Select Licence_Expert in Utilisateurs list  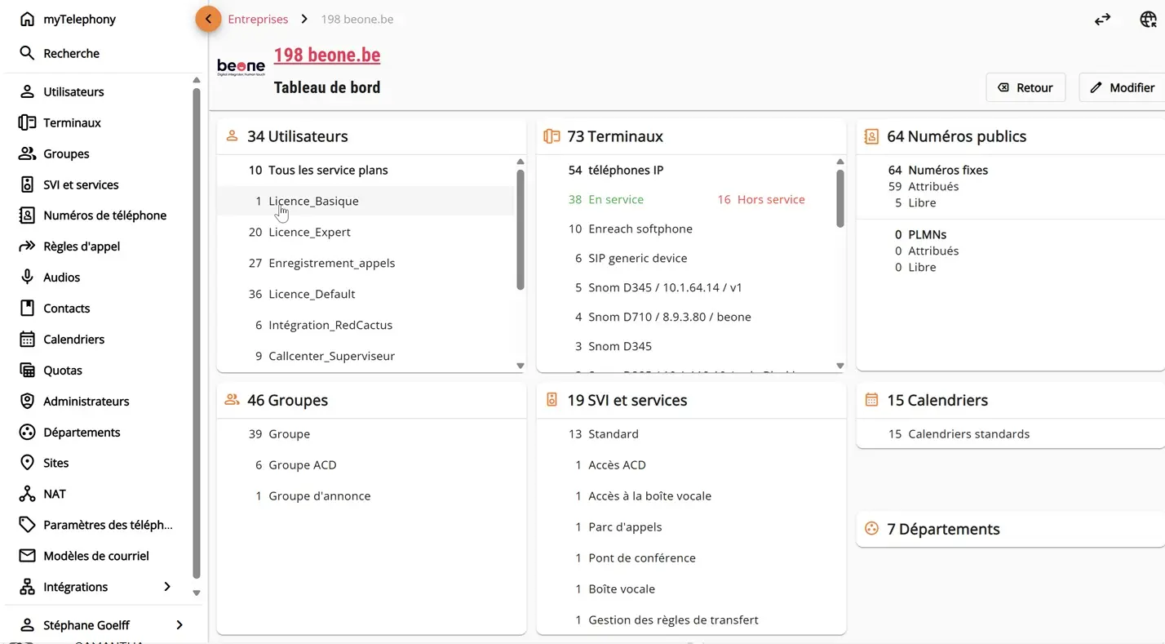309,232
